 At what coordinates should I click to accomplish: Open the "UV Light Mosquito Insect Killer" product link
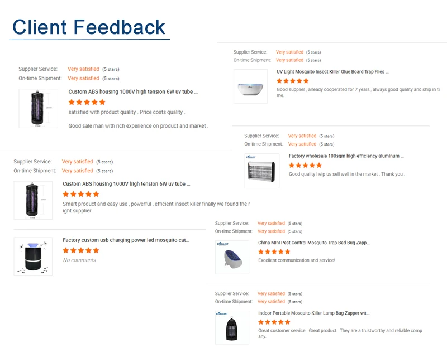(332, 72)
